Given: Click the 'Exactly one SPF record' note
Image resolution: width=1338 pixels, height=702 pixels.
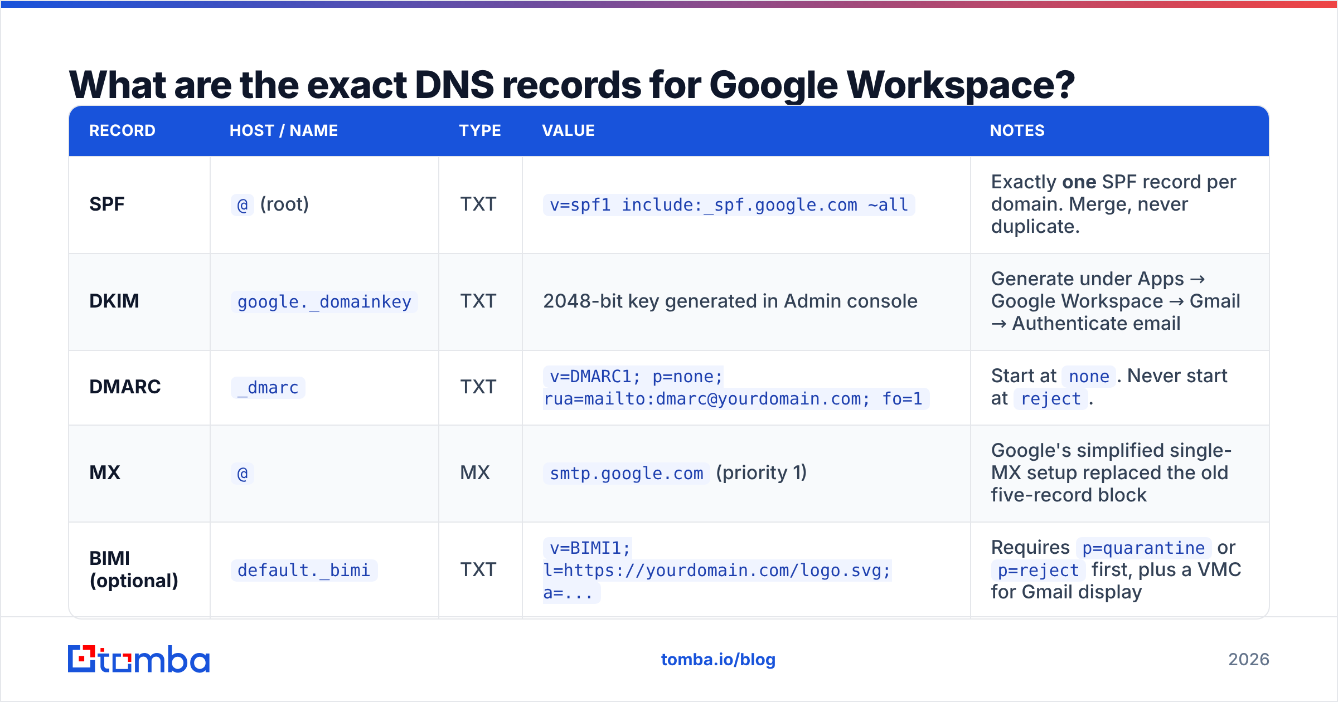Looking at the screenshot, I should [x=1113, y=204].
